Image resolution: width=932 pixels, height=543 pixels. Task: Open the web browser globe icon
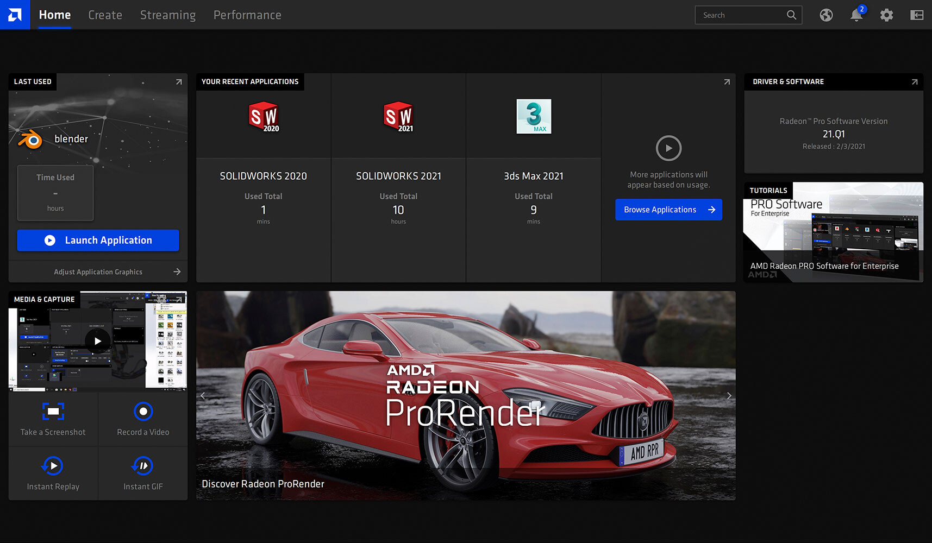[x=826, y=15]
